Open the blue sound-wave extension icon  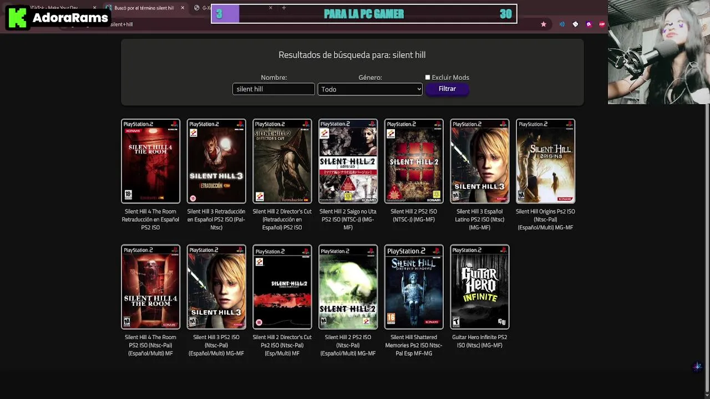click(562, 24)
